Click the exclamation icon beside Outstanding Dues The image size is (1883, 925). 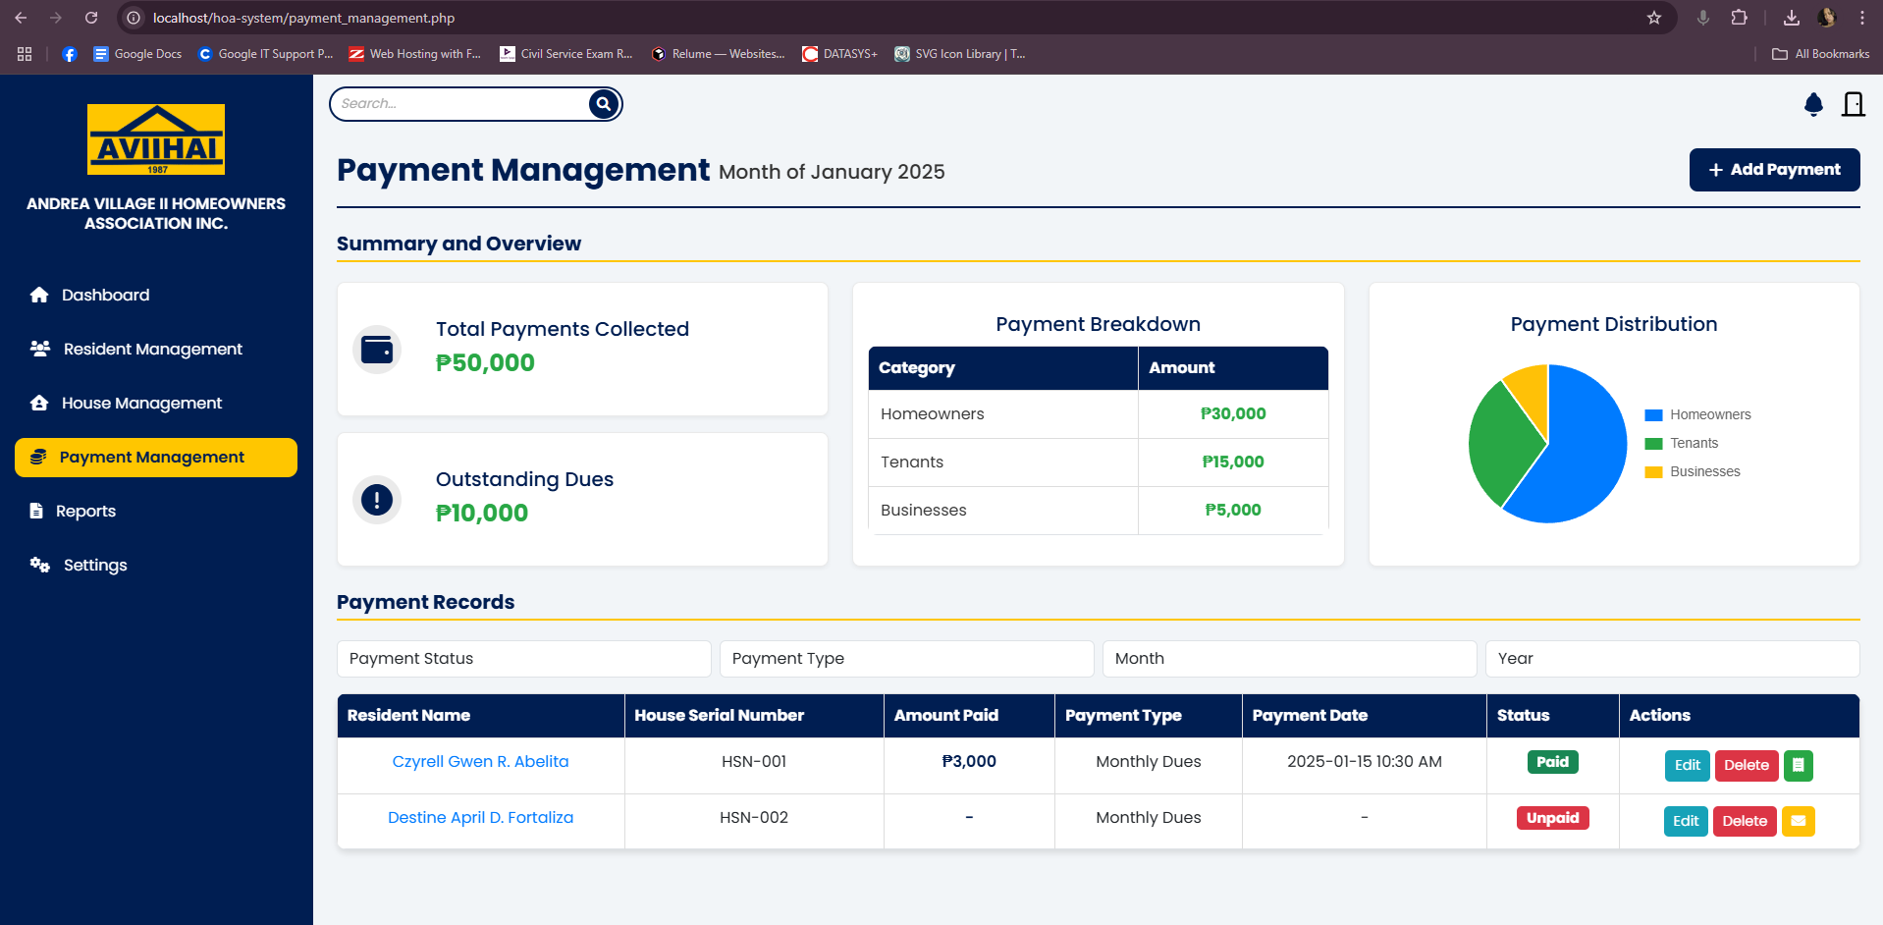(377, 500)
